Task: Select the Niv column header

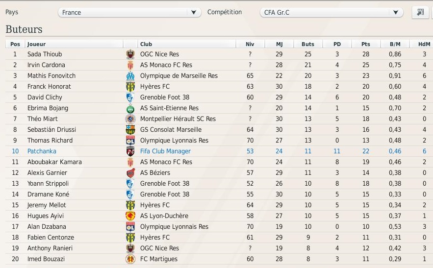Action: tap(250, 44)
